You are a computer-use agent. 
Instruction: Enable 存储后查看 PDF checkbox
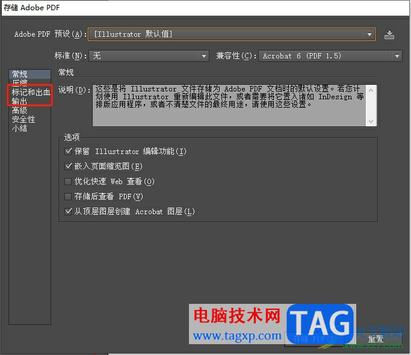68,196
